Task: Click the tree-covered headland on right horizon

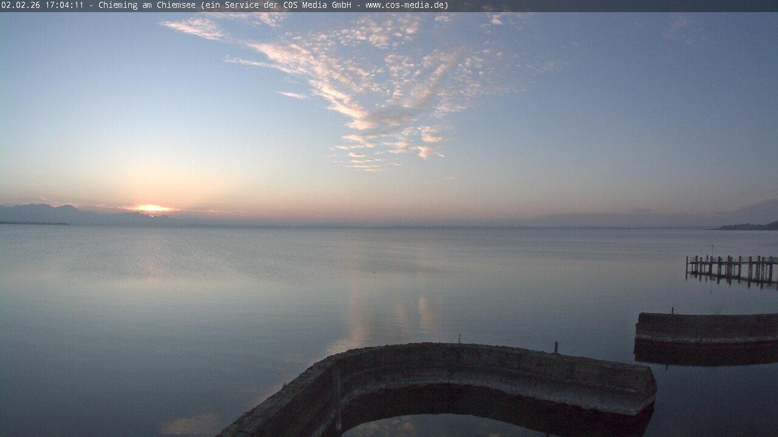Action: click(749, 226)
